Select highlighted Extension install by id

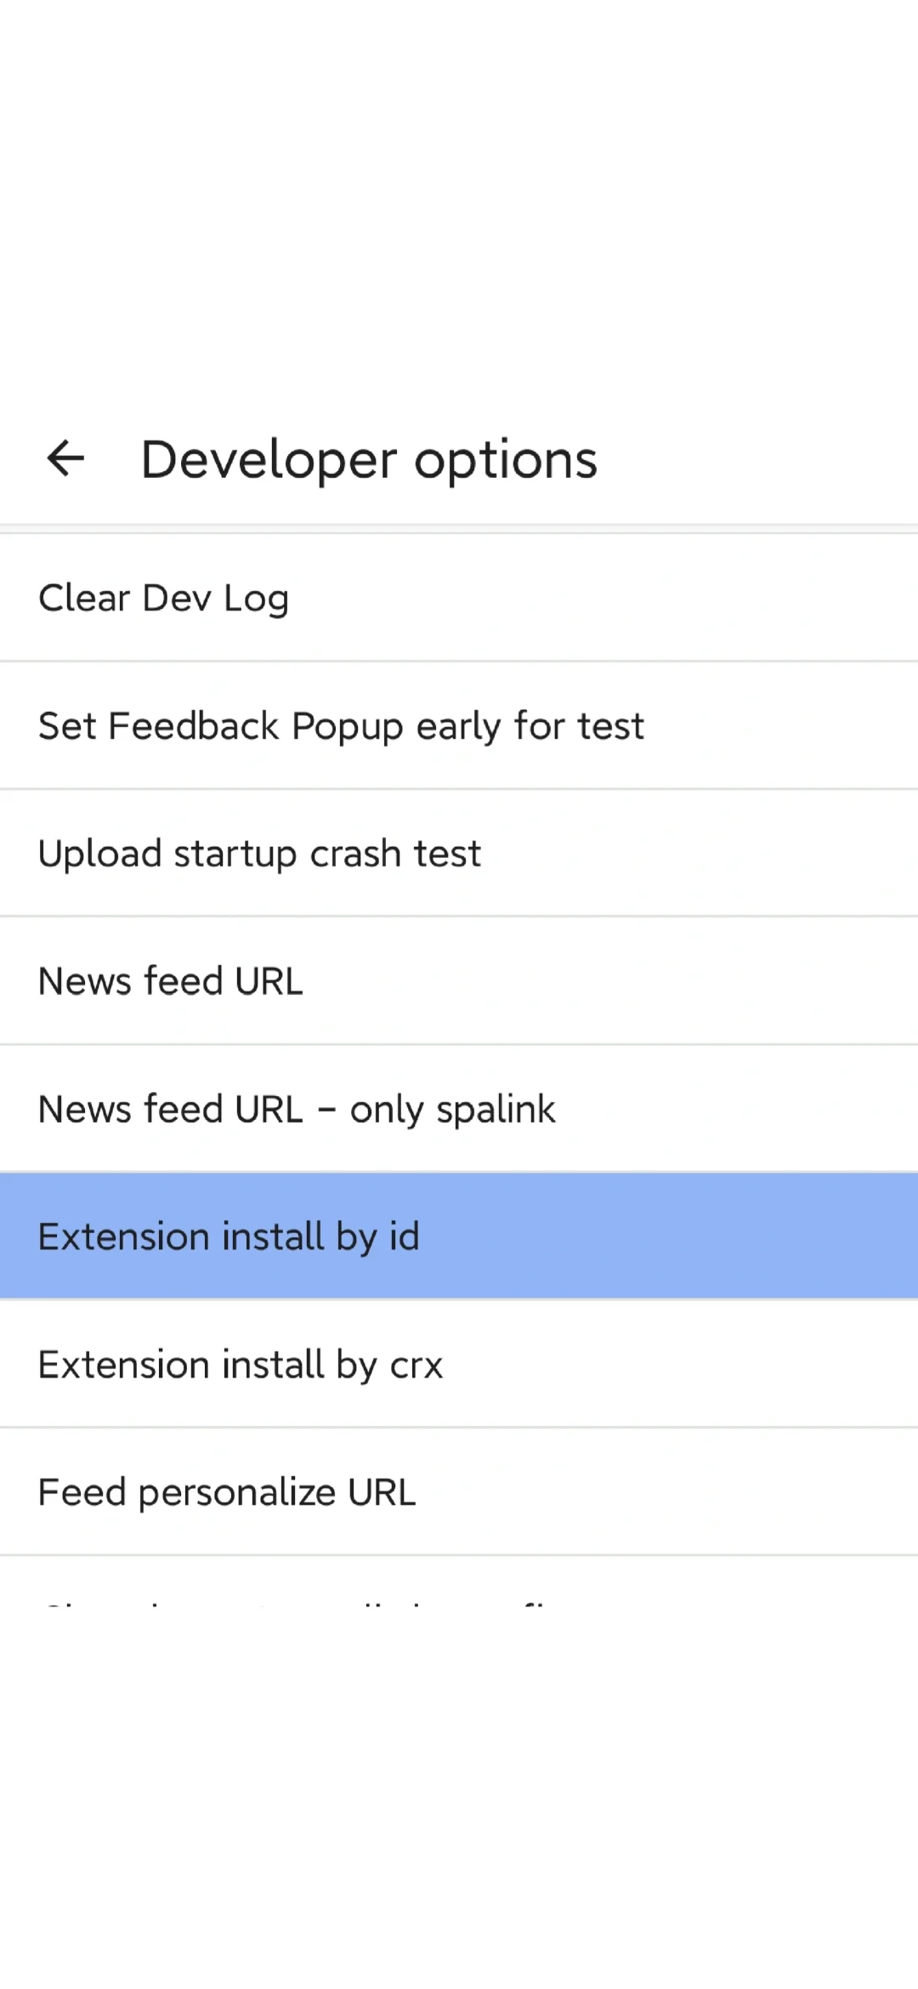(459, 1236)
